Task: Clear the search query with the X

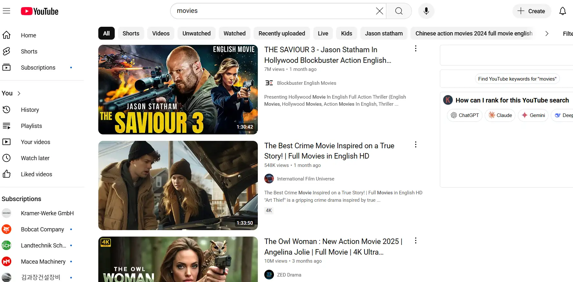Action: click(380, 11)
